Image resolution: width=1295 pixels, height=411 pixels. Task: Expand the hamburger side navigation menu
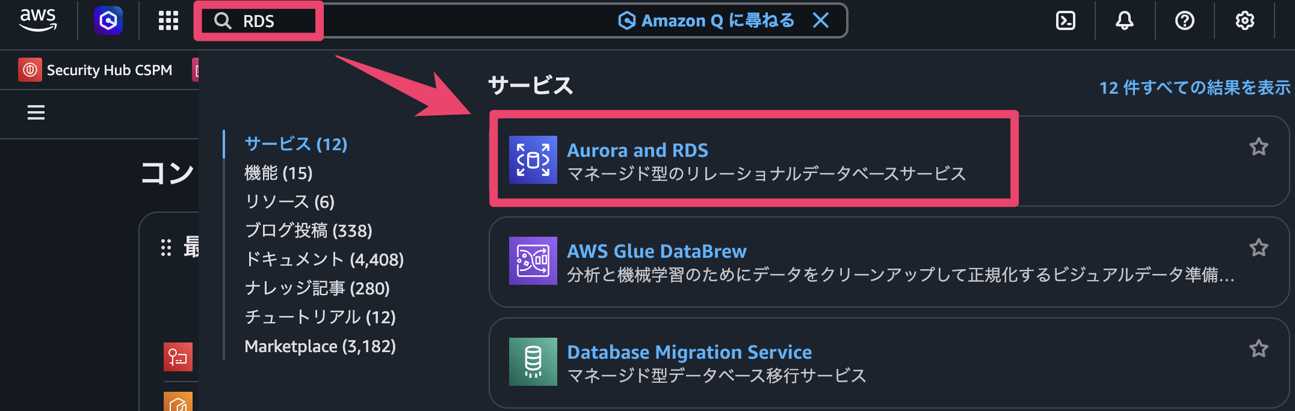coord(36,112)
